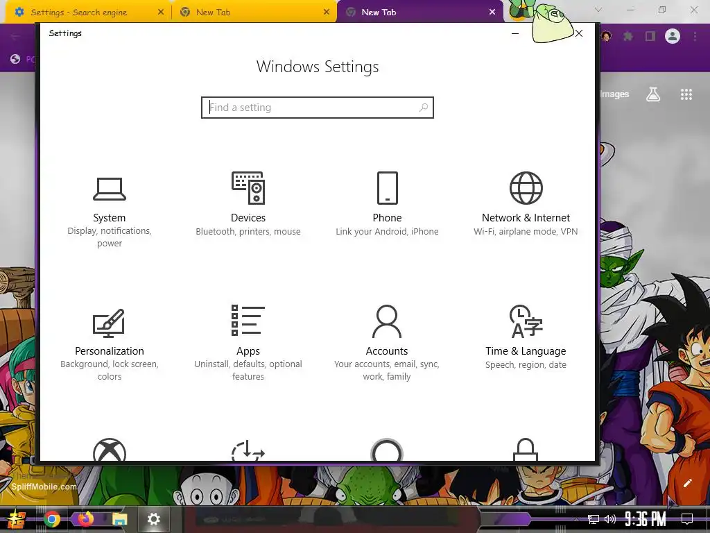The width and height of the screenshot is (710, 533).
Task: Focus the Find a setting field
Action: 318,108
